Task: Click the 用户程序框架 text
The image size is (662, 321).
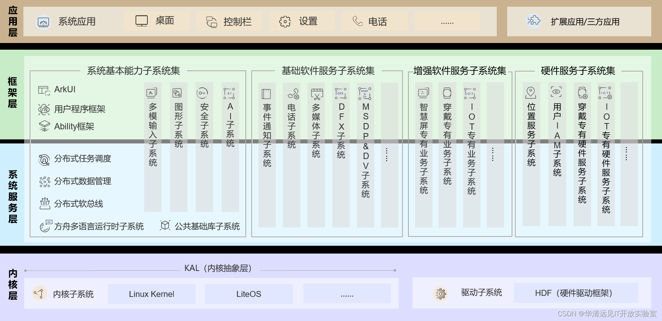Action: [x=80, y=109]
